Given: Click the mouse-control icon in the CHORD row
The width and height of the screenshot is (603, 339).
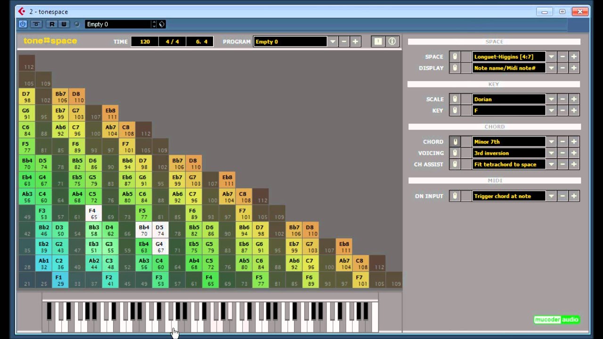Looking at the screenshot, I should pyautogui.click(x=455, y=141).
